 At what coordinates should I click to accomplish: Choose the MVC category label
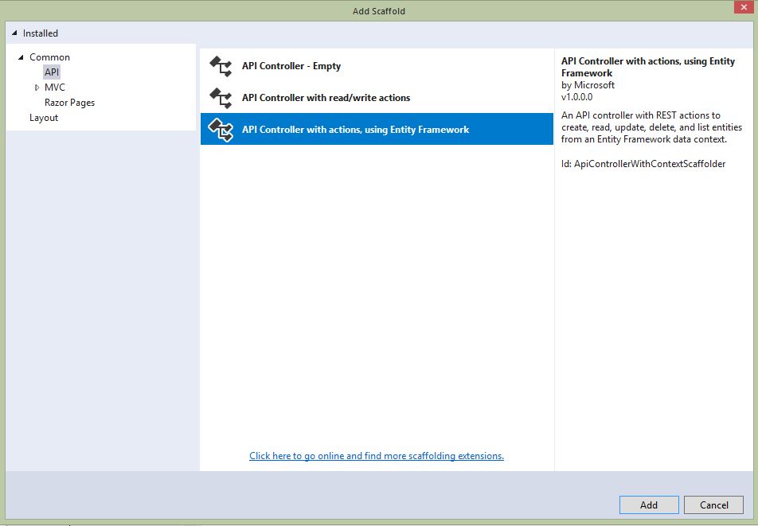click(55, 88)
